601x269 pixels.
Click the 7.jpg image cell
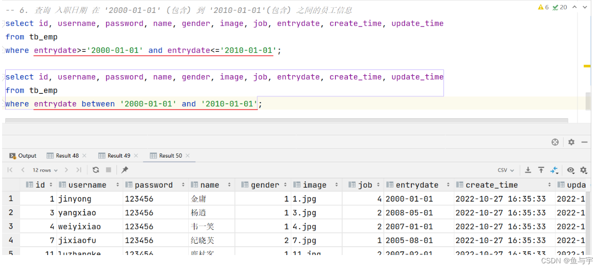[317, 240]
